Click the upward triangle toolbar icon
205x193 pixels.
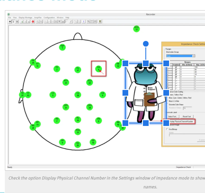point(63,22)
